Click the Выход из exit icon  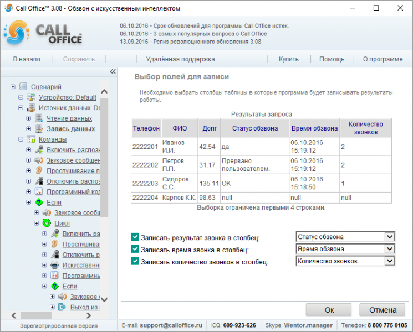coord(63,307)
